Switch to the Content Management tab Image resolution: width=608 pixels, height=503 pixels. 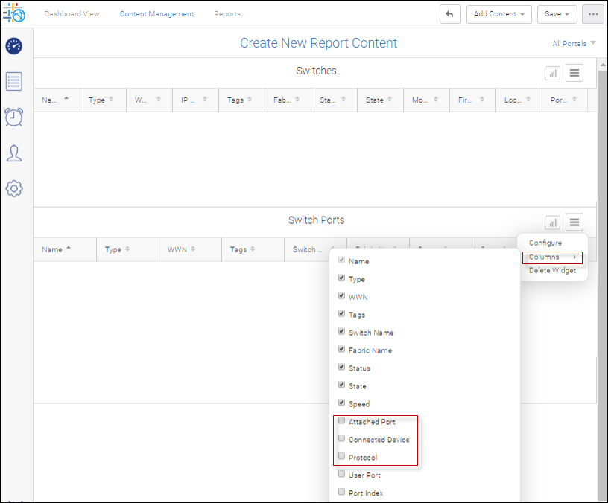pyautogui.click(x=156, y=14)
